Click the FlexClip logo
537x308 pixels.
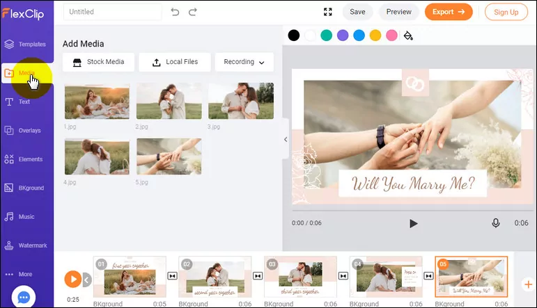[23, 14]
